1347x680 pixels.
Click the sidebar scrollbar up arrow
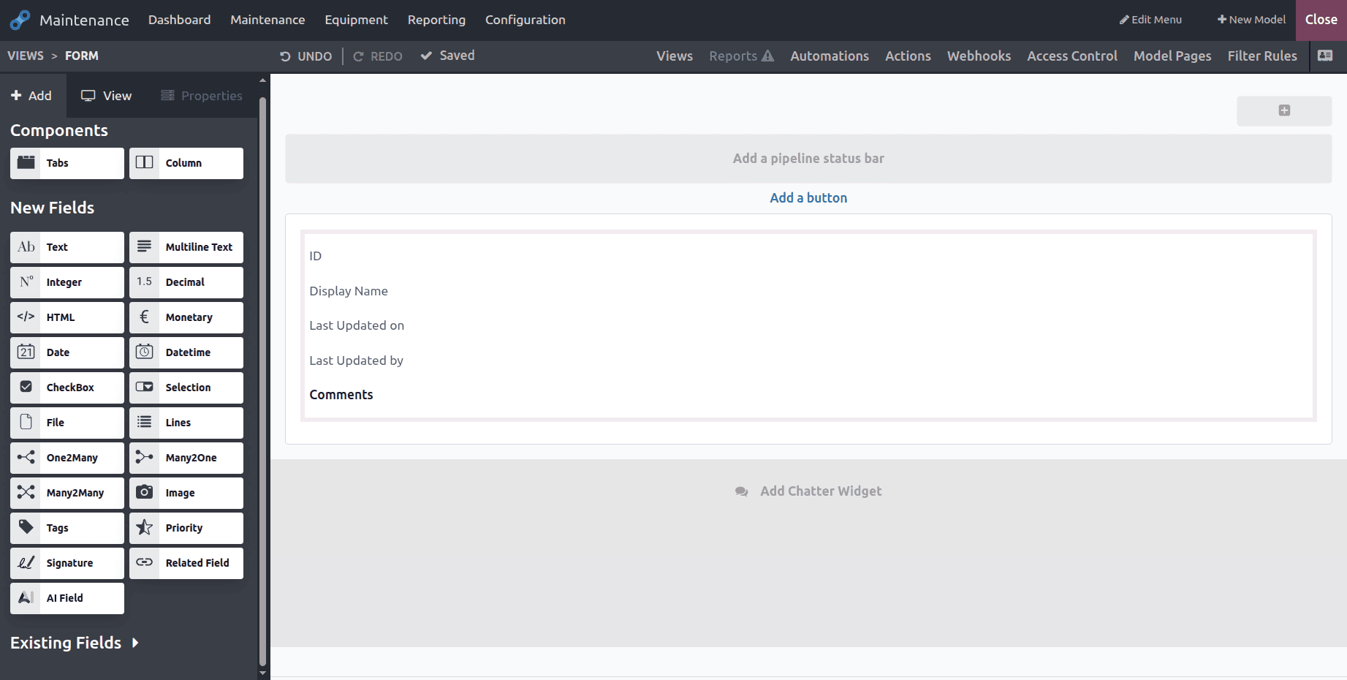pyautogui.click(x=262, y=80)
